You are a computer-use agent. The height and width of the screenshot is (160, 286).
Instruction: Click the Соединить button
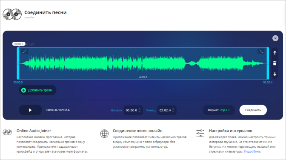pos(253,110)
